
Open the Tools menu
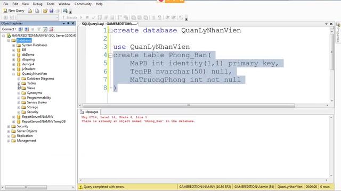pos(51,4)
